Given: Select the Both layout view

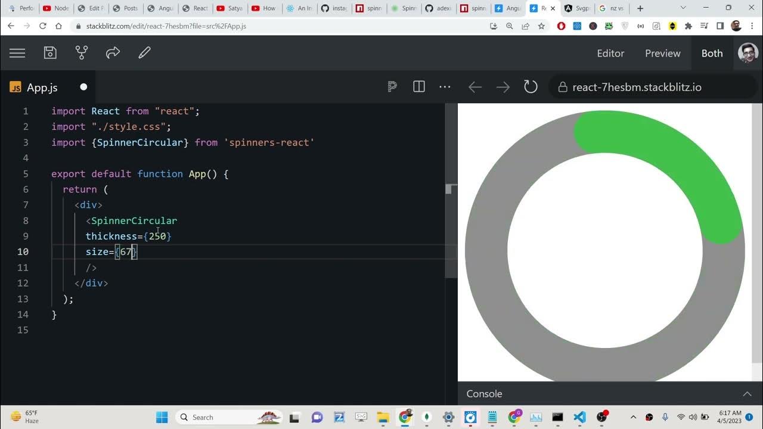Looking at the screenshot, I should (x=712, y=53).
